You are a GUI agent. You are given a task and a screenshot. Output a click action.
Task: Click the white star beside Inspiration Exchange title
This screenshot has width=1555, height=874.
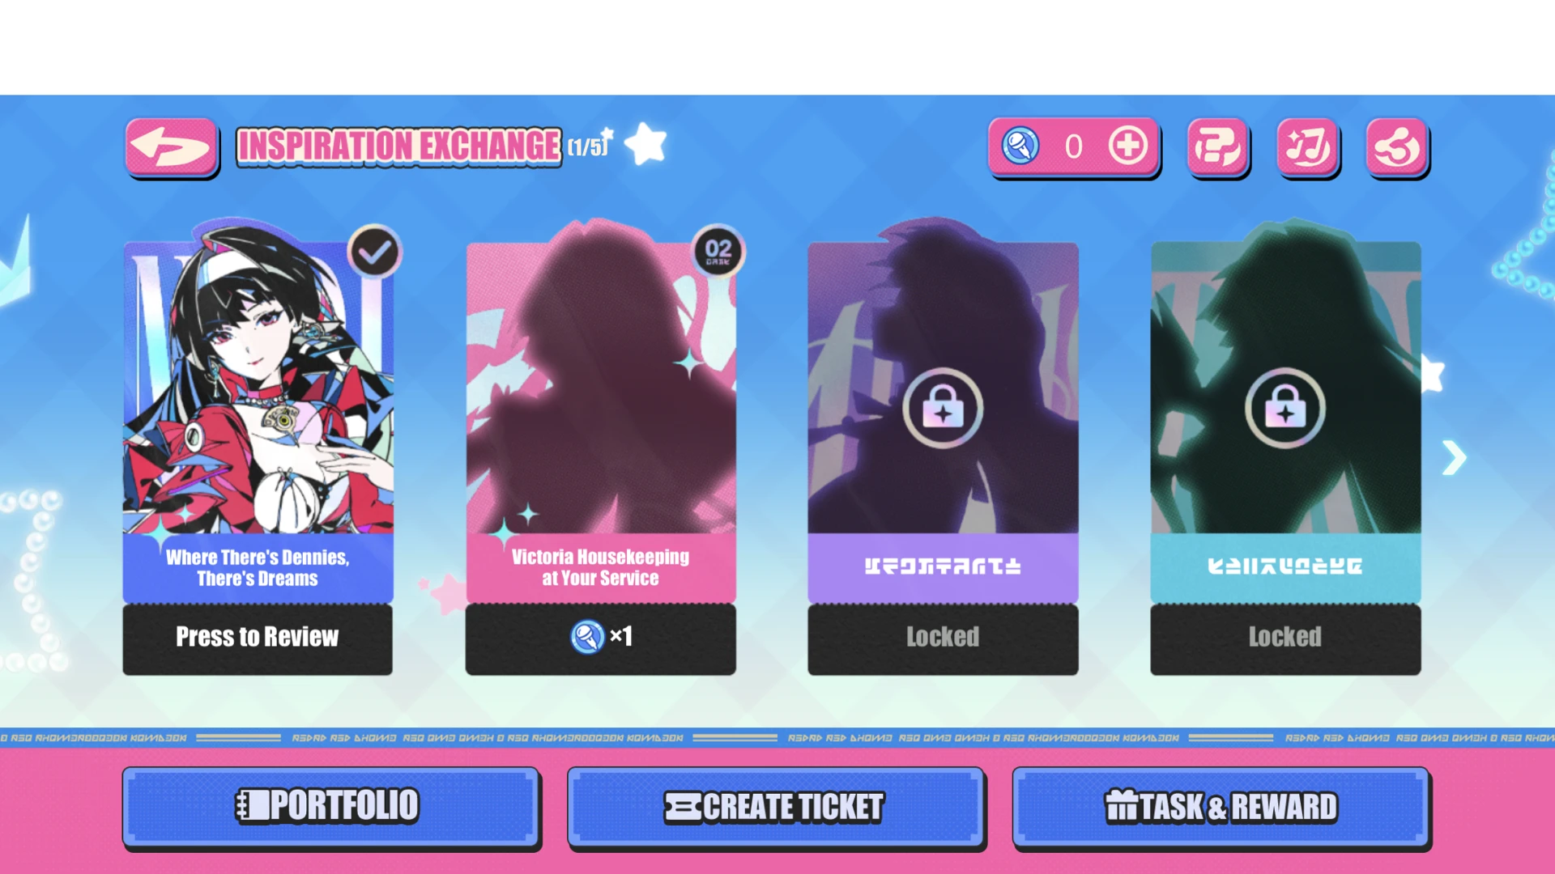(x=646, y=144)
